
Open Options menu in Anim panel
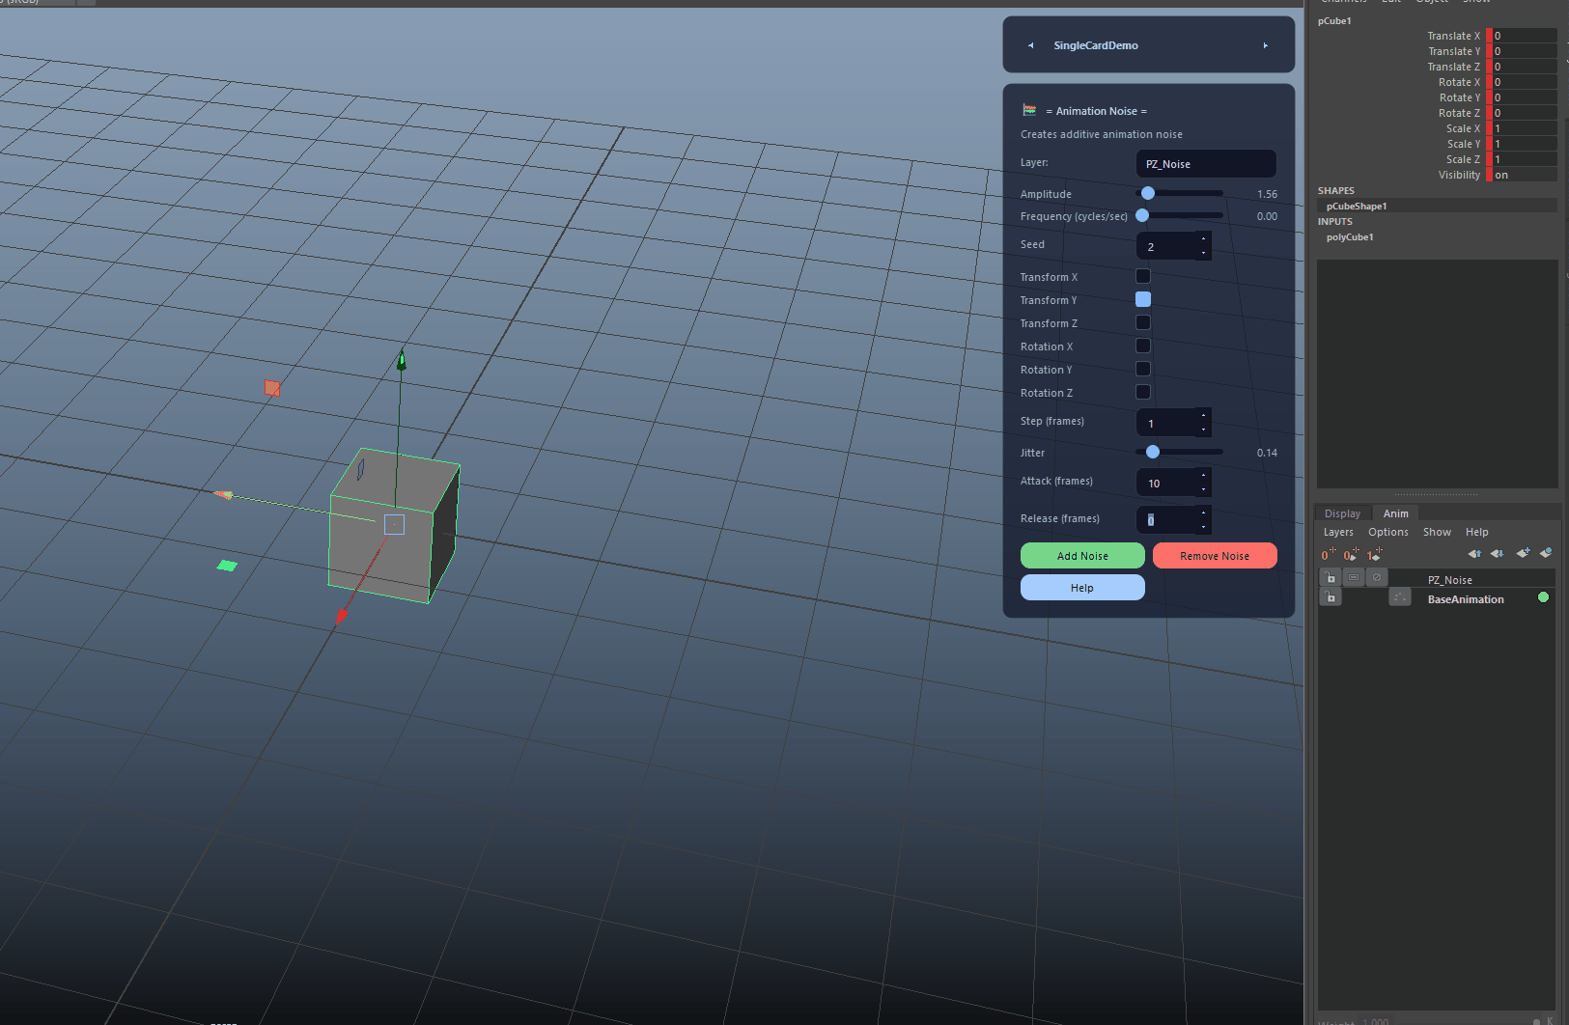pos(1388,532)
